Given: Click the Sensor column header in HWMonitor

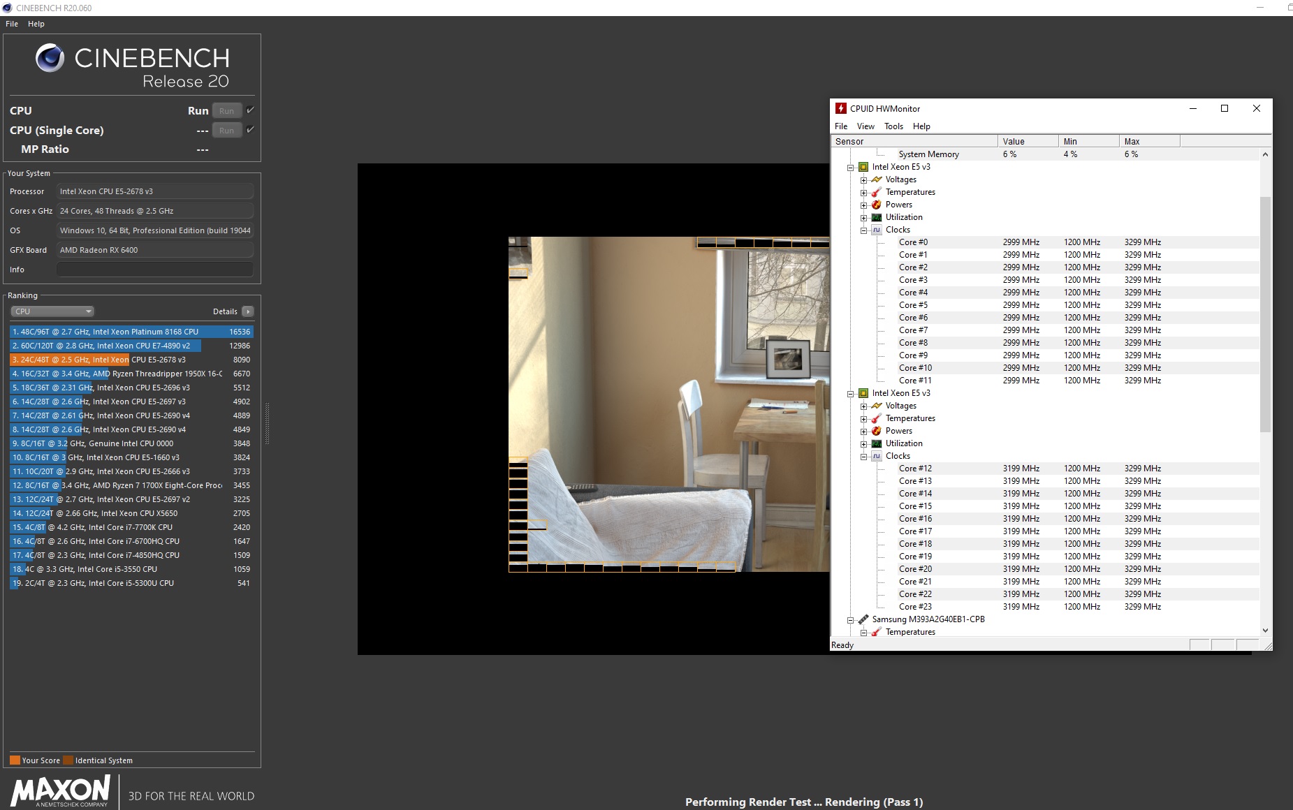Looking at the screenshot, I should point(914,141).
